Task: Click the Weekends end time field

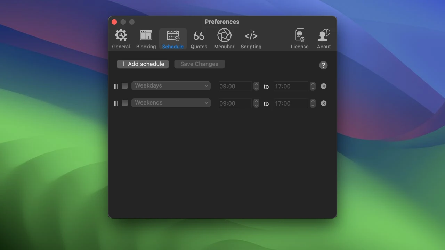Action: 291,103
